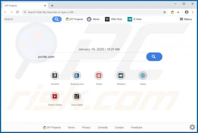The width and height of the screenshot is (198, 133).
Task: Open the Daily Deals cart icon
Action: pos(77,96)
